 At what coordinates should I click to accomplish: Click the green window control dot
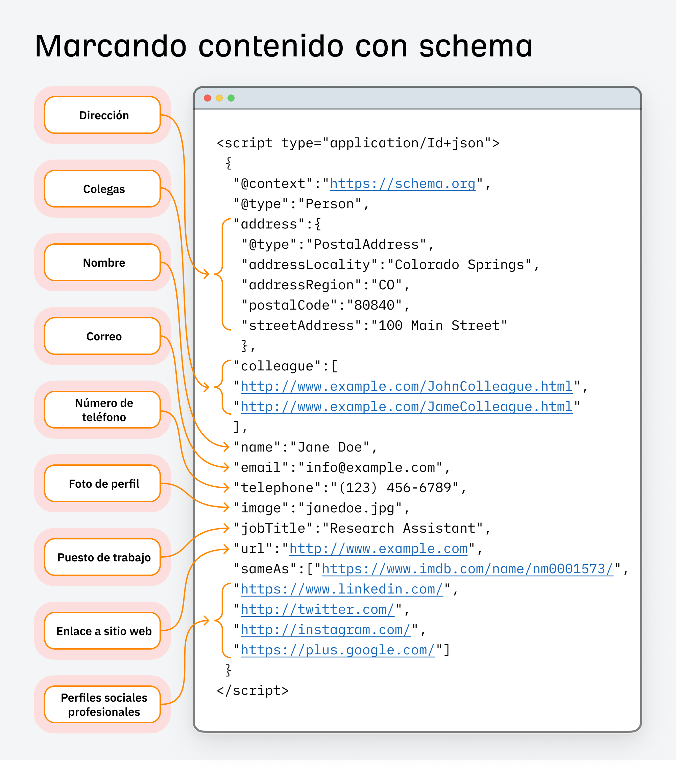click(x=231, y=98)
